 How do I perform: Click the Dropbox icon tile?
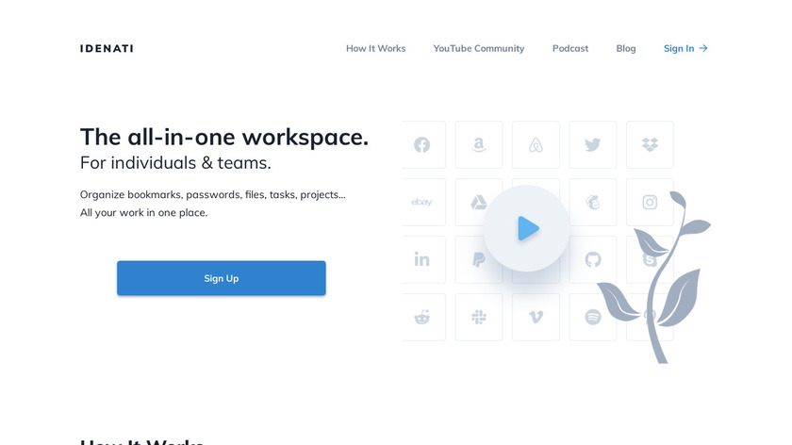point(650,145)
